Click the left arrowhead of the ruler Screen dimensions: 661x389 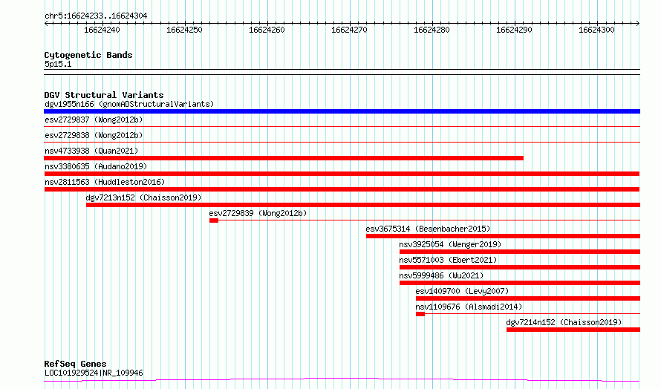[x=46, y=24]
